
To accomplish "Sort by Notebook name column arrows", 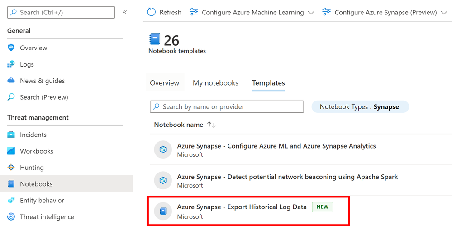I will pos(211,125).
